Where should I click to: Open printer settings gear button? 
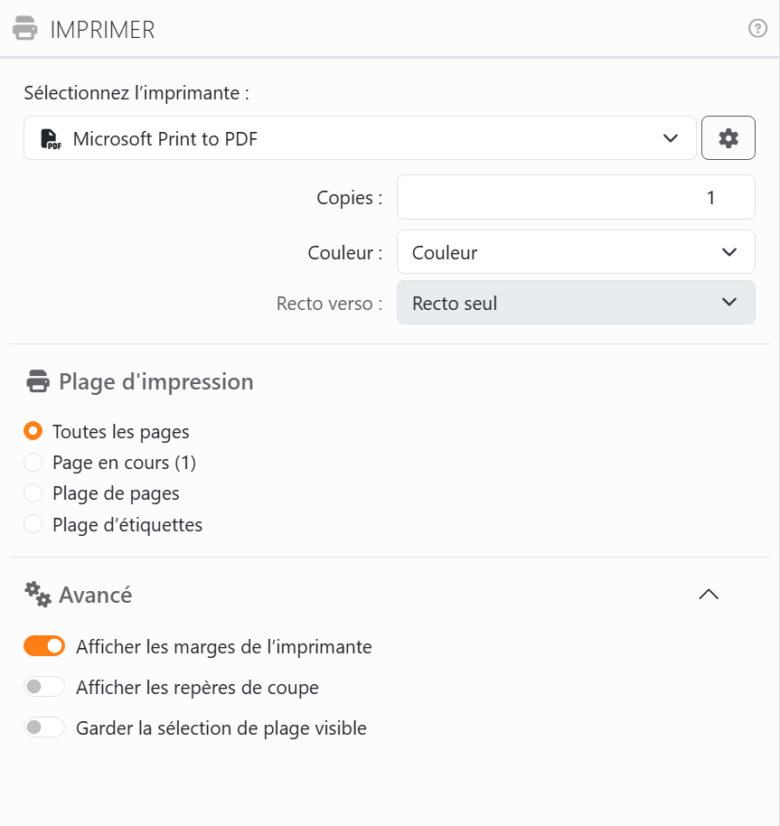[728, 138]
